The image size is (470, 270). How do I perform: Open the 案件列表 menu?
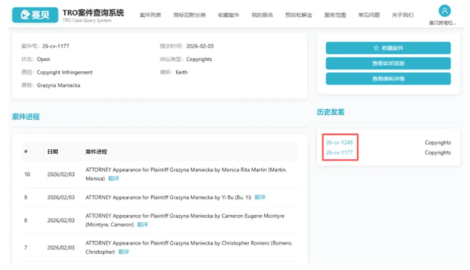150,15
